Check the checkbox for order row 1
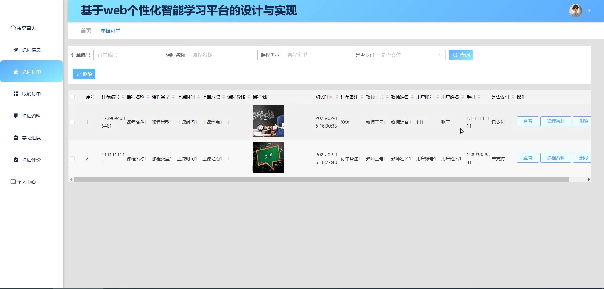The height and width of the screenshot is (289, 604). (72, 122)
